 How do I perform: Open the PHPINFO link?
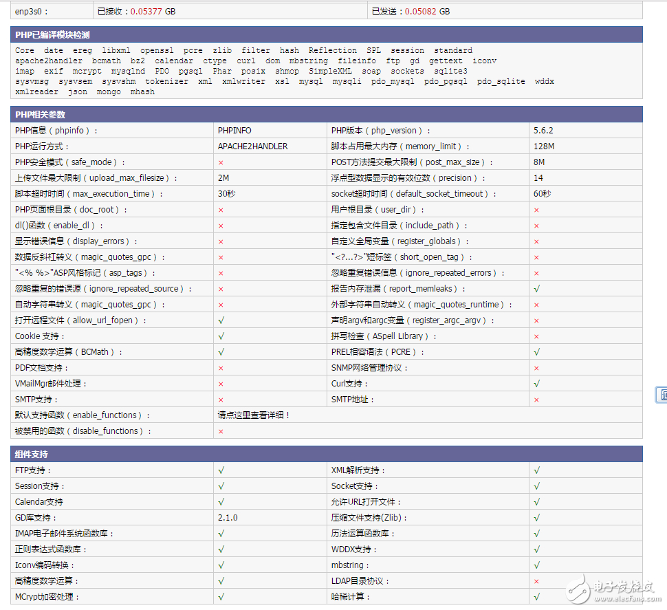point(235,131)
